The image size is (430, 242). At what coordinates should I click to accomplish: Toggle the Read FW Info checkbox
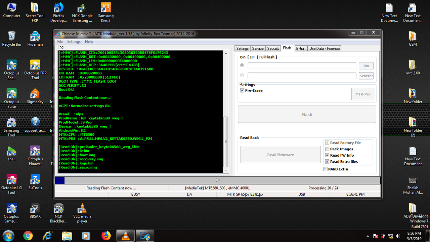pyautogui.click(x=327, y=155)
